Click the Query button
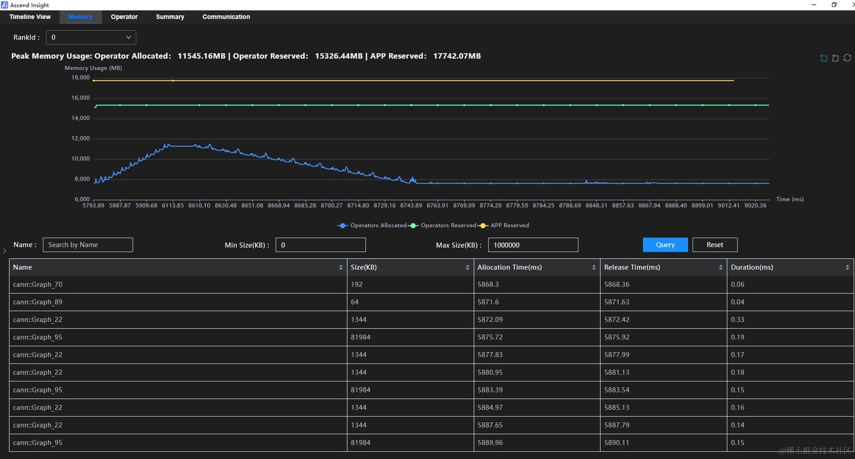The image size is (855, 459). coord(665,245)
